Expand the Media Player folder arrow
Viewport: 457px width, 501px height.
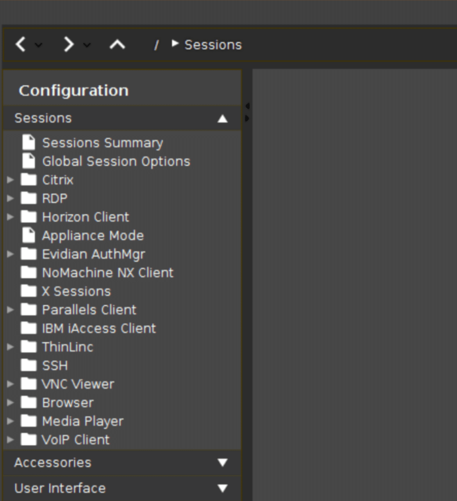(11, 421)
